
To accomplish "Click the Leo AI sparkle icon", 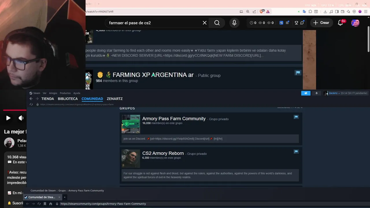I will click(348, 12).
